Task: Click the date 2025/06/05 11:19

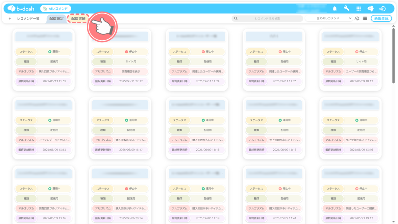Action: pos(208,218)
